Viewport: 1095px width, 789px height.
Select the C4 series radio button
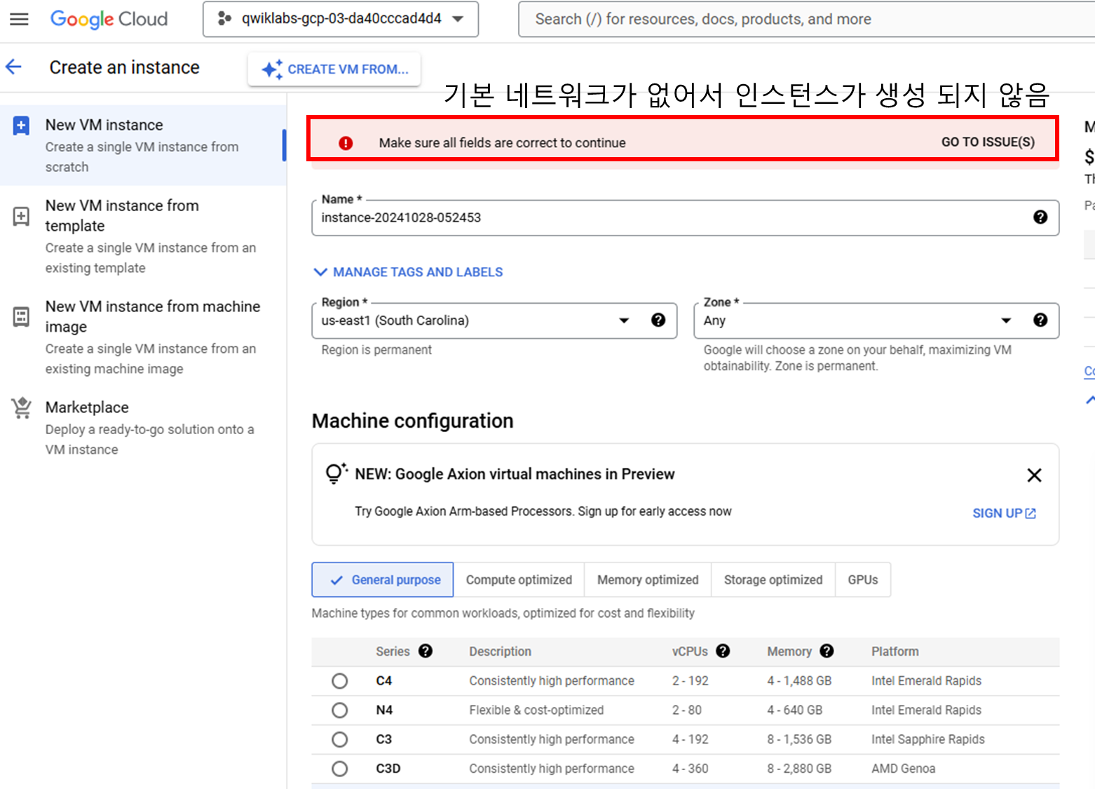click(x=340, y=681)
